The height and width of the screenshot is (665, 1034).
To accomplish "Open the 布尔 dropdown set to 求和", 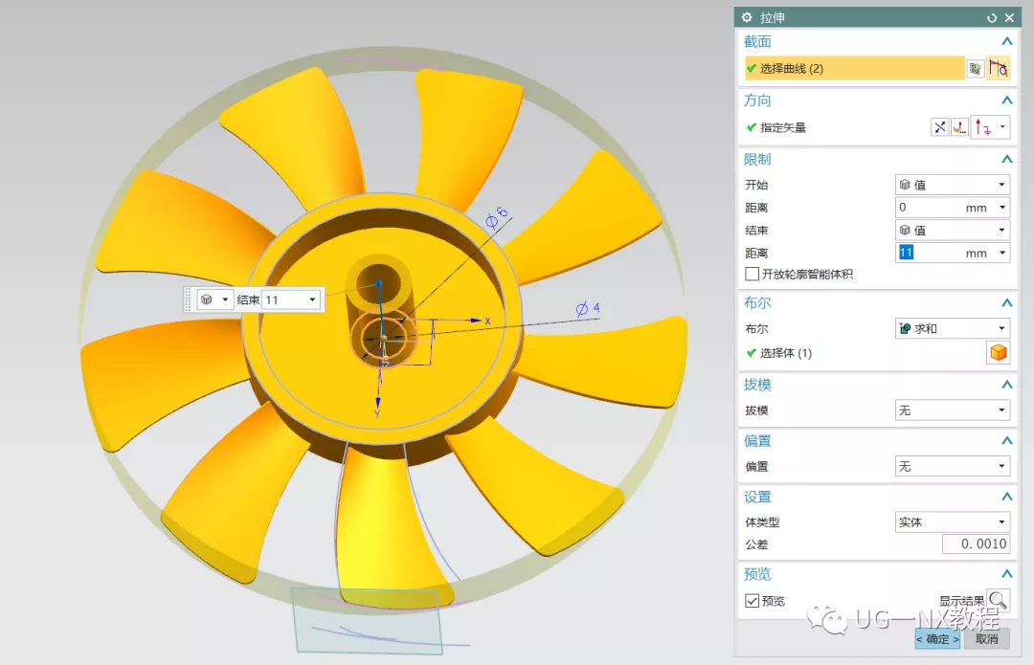I will click(953, 328).
